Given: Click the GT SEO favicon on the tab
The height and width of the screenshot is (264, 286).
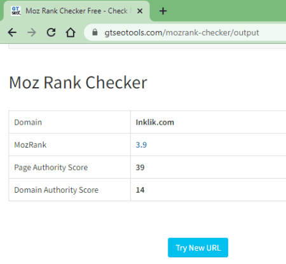Looking at the screenshot, I should pyautogui.click(x=16, y=11).
